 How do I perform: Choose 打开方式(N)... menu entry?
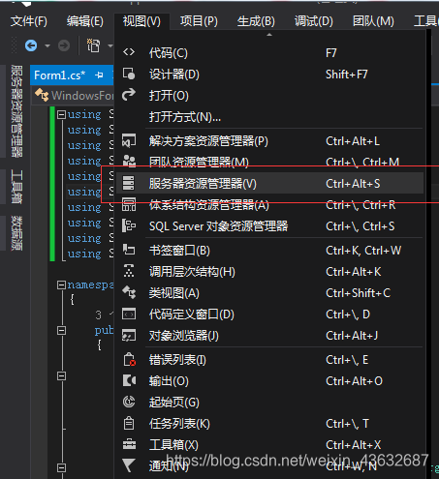coord(269,117)
